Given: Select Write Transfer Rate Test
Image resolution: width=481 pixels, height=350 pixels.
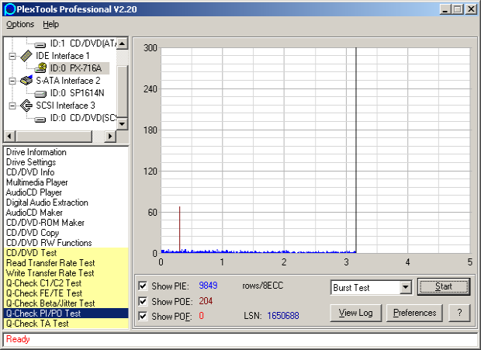Looking at the screenshot, I should pos(66,273).
